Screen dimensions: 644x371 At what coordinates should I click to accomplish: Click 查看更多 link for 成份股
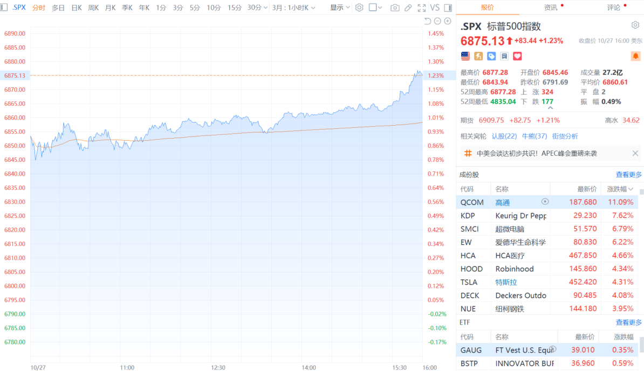pyautogui.click(x=629, y=174)
